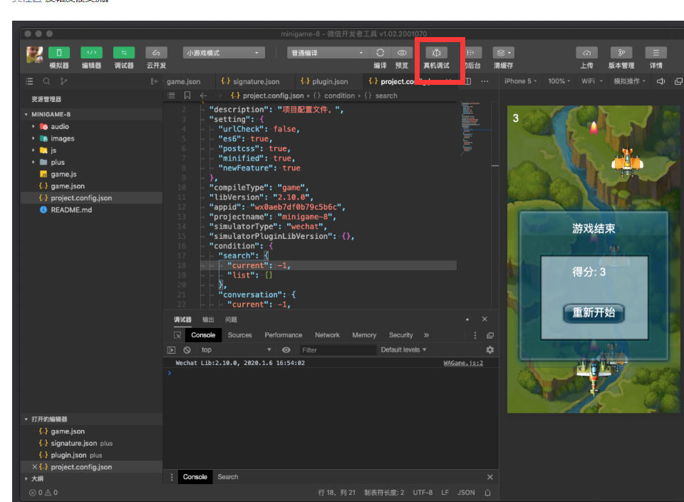Viewport: 684px width, 502px height.
Task: Click the 预览 preview eye icon
Action: [402, 53]
